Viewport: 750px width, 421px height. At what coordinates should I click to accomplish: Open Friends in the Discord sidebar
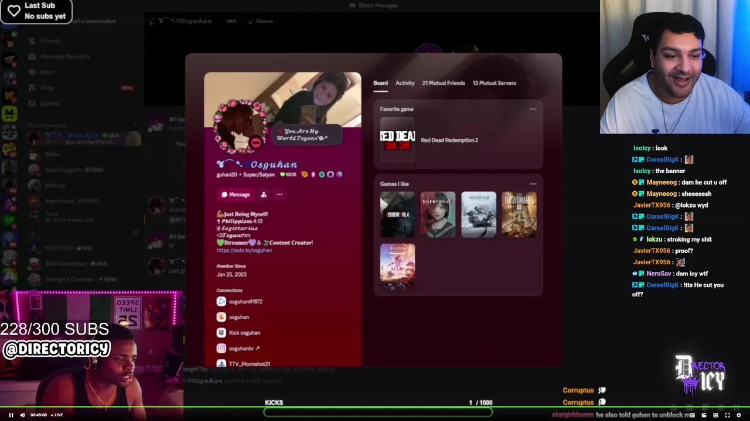[50, 41]
